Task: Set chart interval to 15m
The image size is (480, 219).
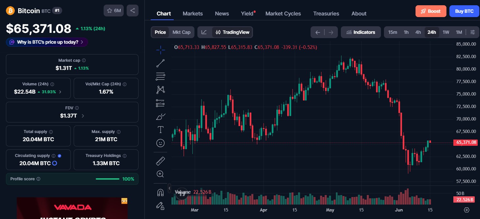Action: pos(392,32)
